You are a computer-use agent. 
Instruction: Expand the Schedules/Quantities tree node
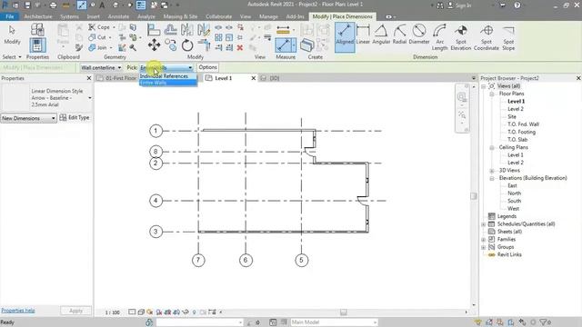484,224
